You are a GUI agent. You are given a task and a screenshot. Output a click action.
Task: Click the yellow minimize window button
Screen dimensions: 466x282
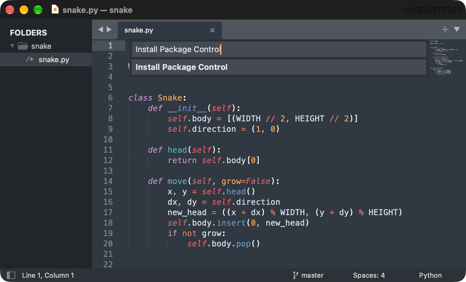24,10
